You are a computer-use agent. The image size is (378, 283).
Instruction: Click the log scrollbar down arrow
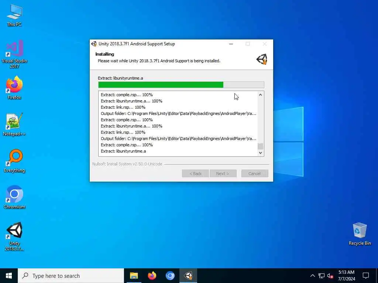point(260,153)
